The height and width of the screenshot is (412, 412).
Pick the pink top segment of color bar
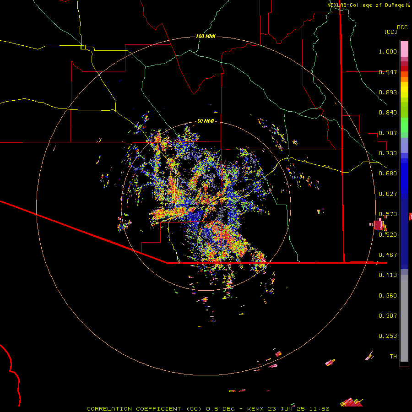coord(404,49)
